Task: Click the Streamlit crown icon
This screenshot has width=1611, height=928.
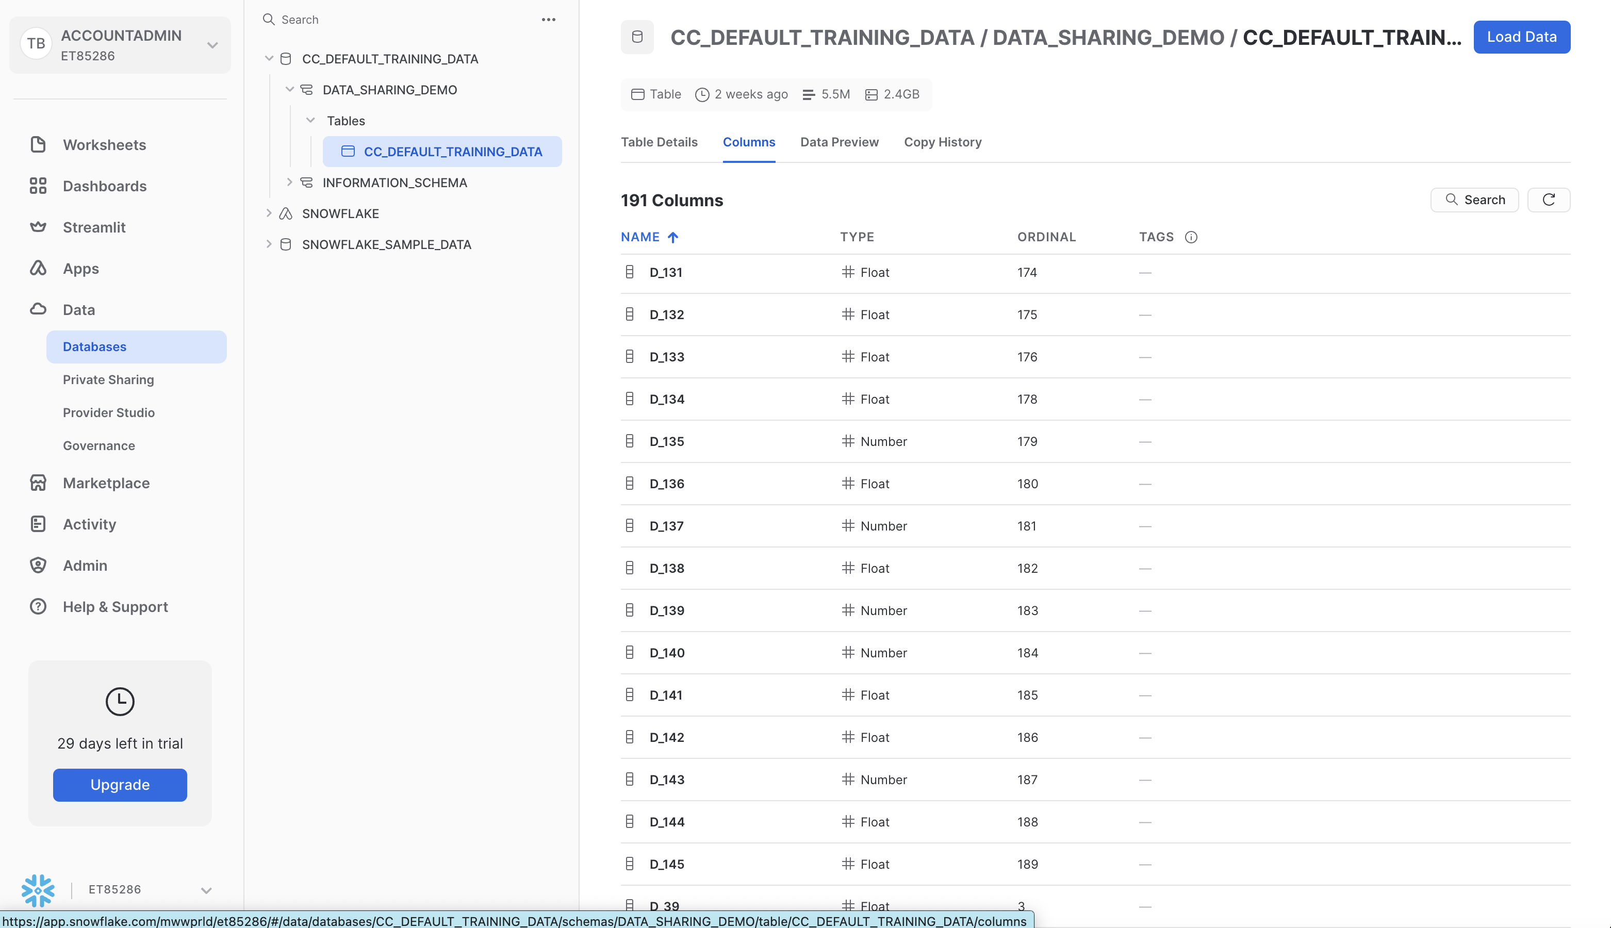Action: click(x=38, y=227)
